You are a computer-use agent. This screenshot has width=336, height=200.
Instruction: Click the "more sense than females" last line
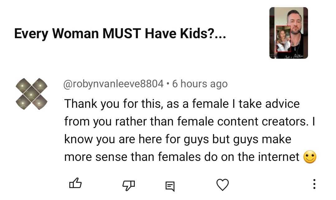[182, 157]
